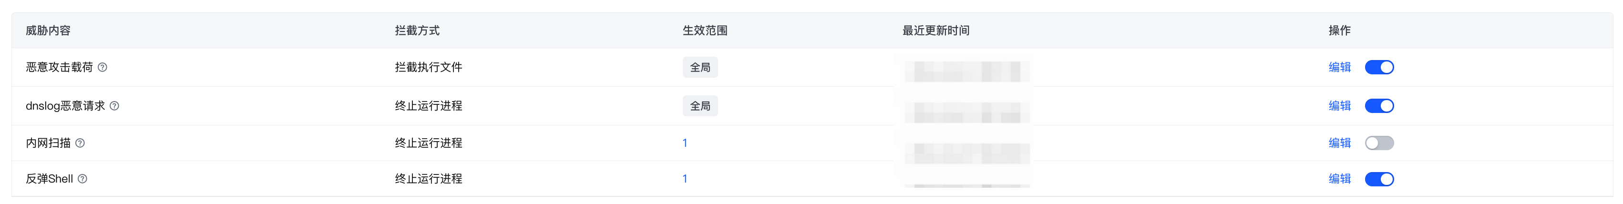Viewport: 1623px width, 204px height.
Task: Click help icon beside dnslog恶意请求
Action: tap(114, 106)
